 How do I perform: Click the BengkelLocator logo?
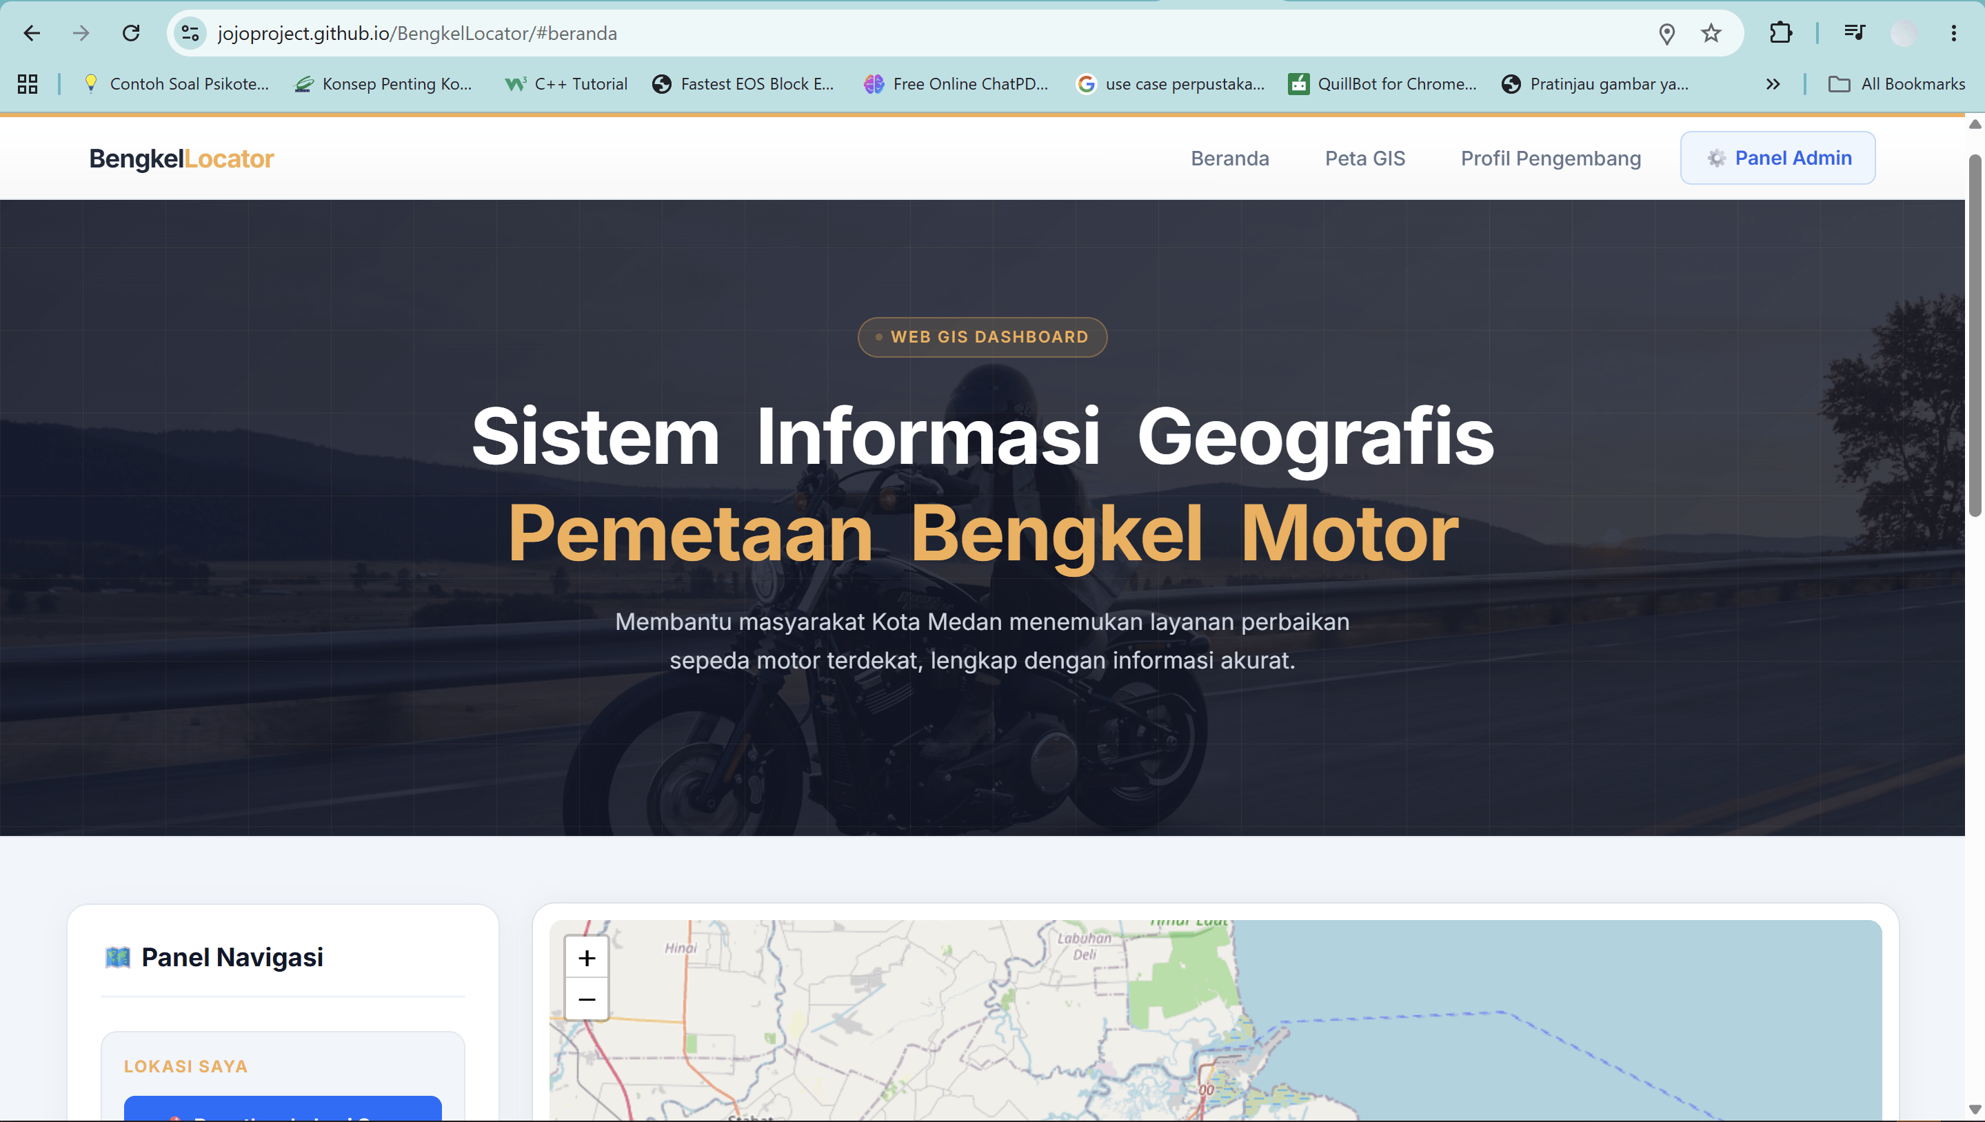(x=181, y=159)
